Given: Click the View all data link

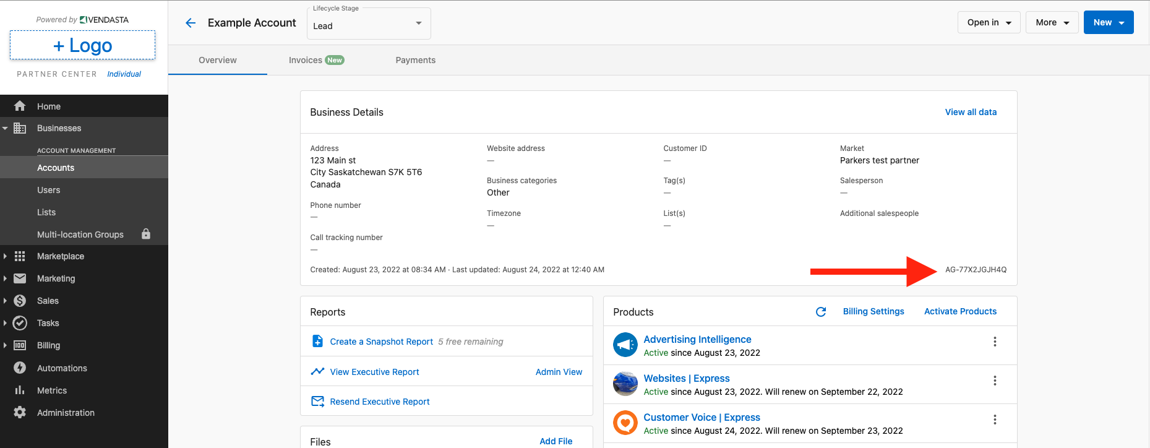Looking at the screenshot, I should point(971,112).
